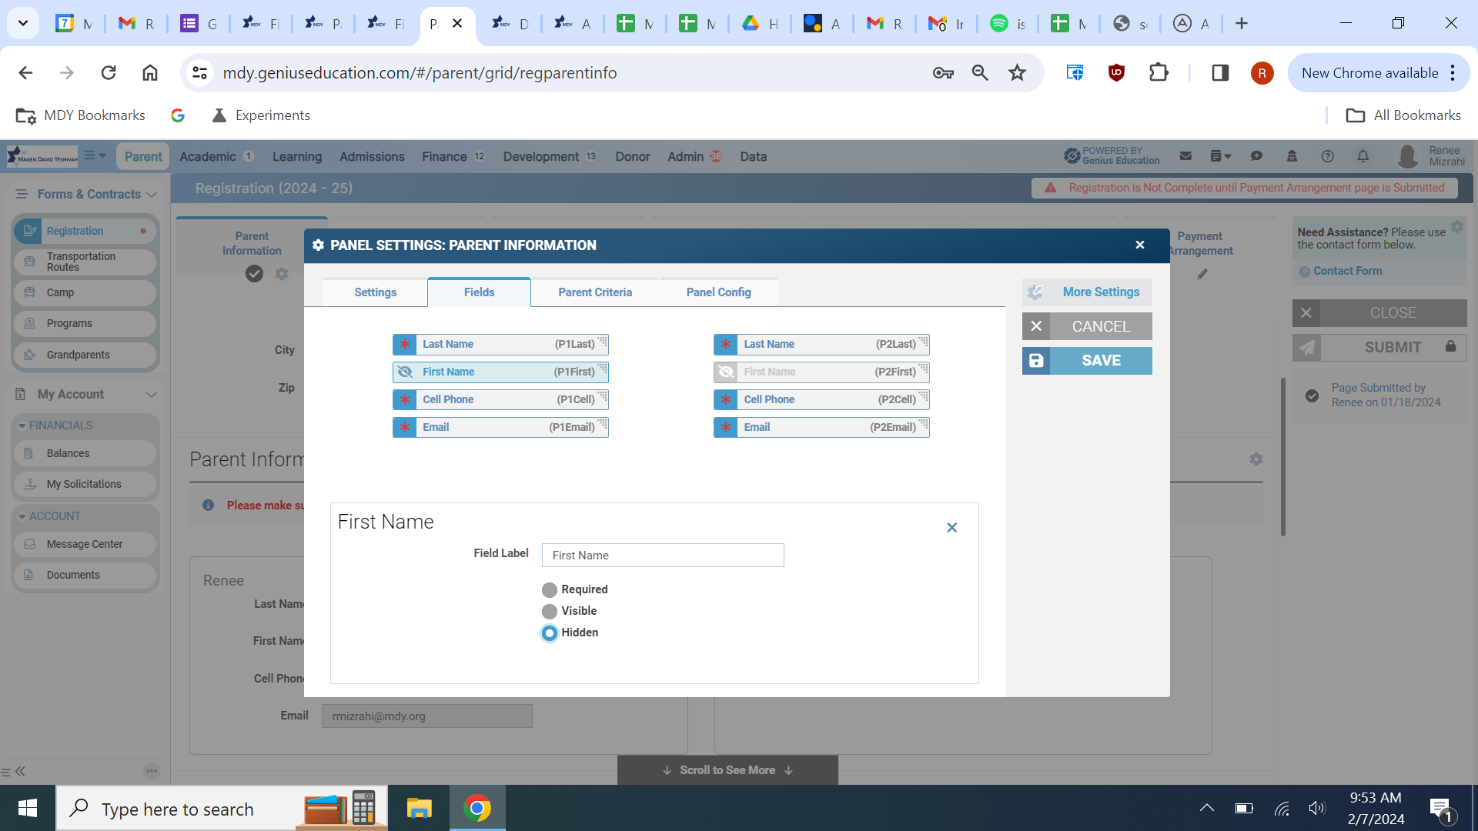Viewport: 1478px width, 831px height.
Task: Open the help question mark icon
Action: [x=1327, y=156]
